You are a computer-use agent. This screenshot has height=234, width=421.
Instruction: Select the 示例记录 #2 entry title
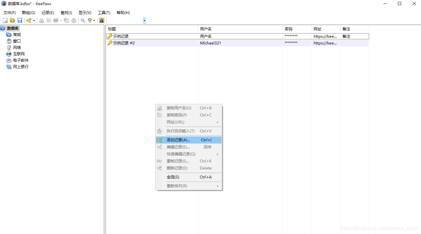click(124, 43)
